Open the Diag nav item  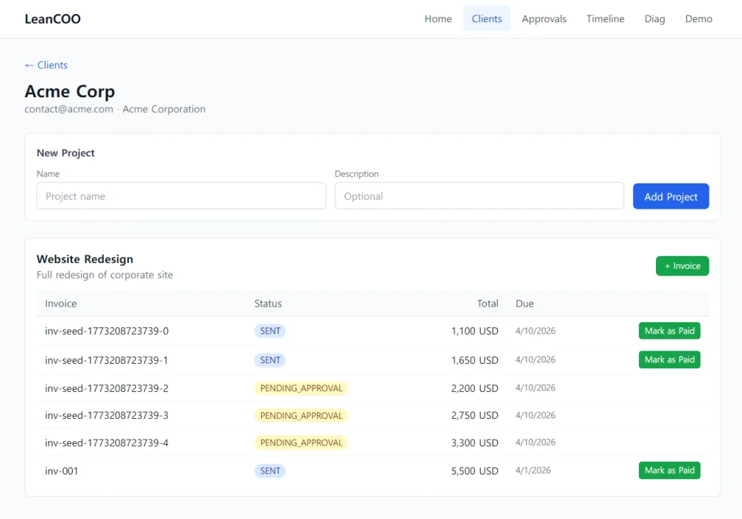(654, 19)
